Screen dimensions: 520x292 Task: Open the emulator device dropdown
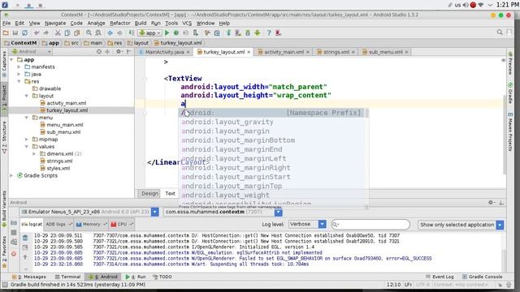point(155,212)
